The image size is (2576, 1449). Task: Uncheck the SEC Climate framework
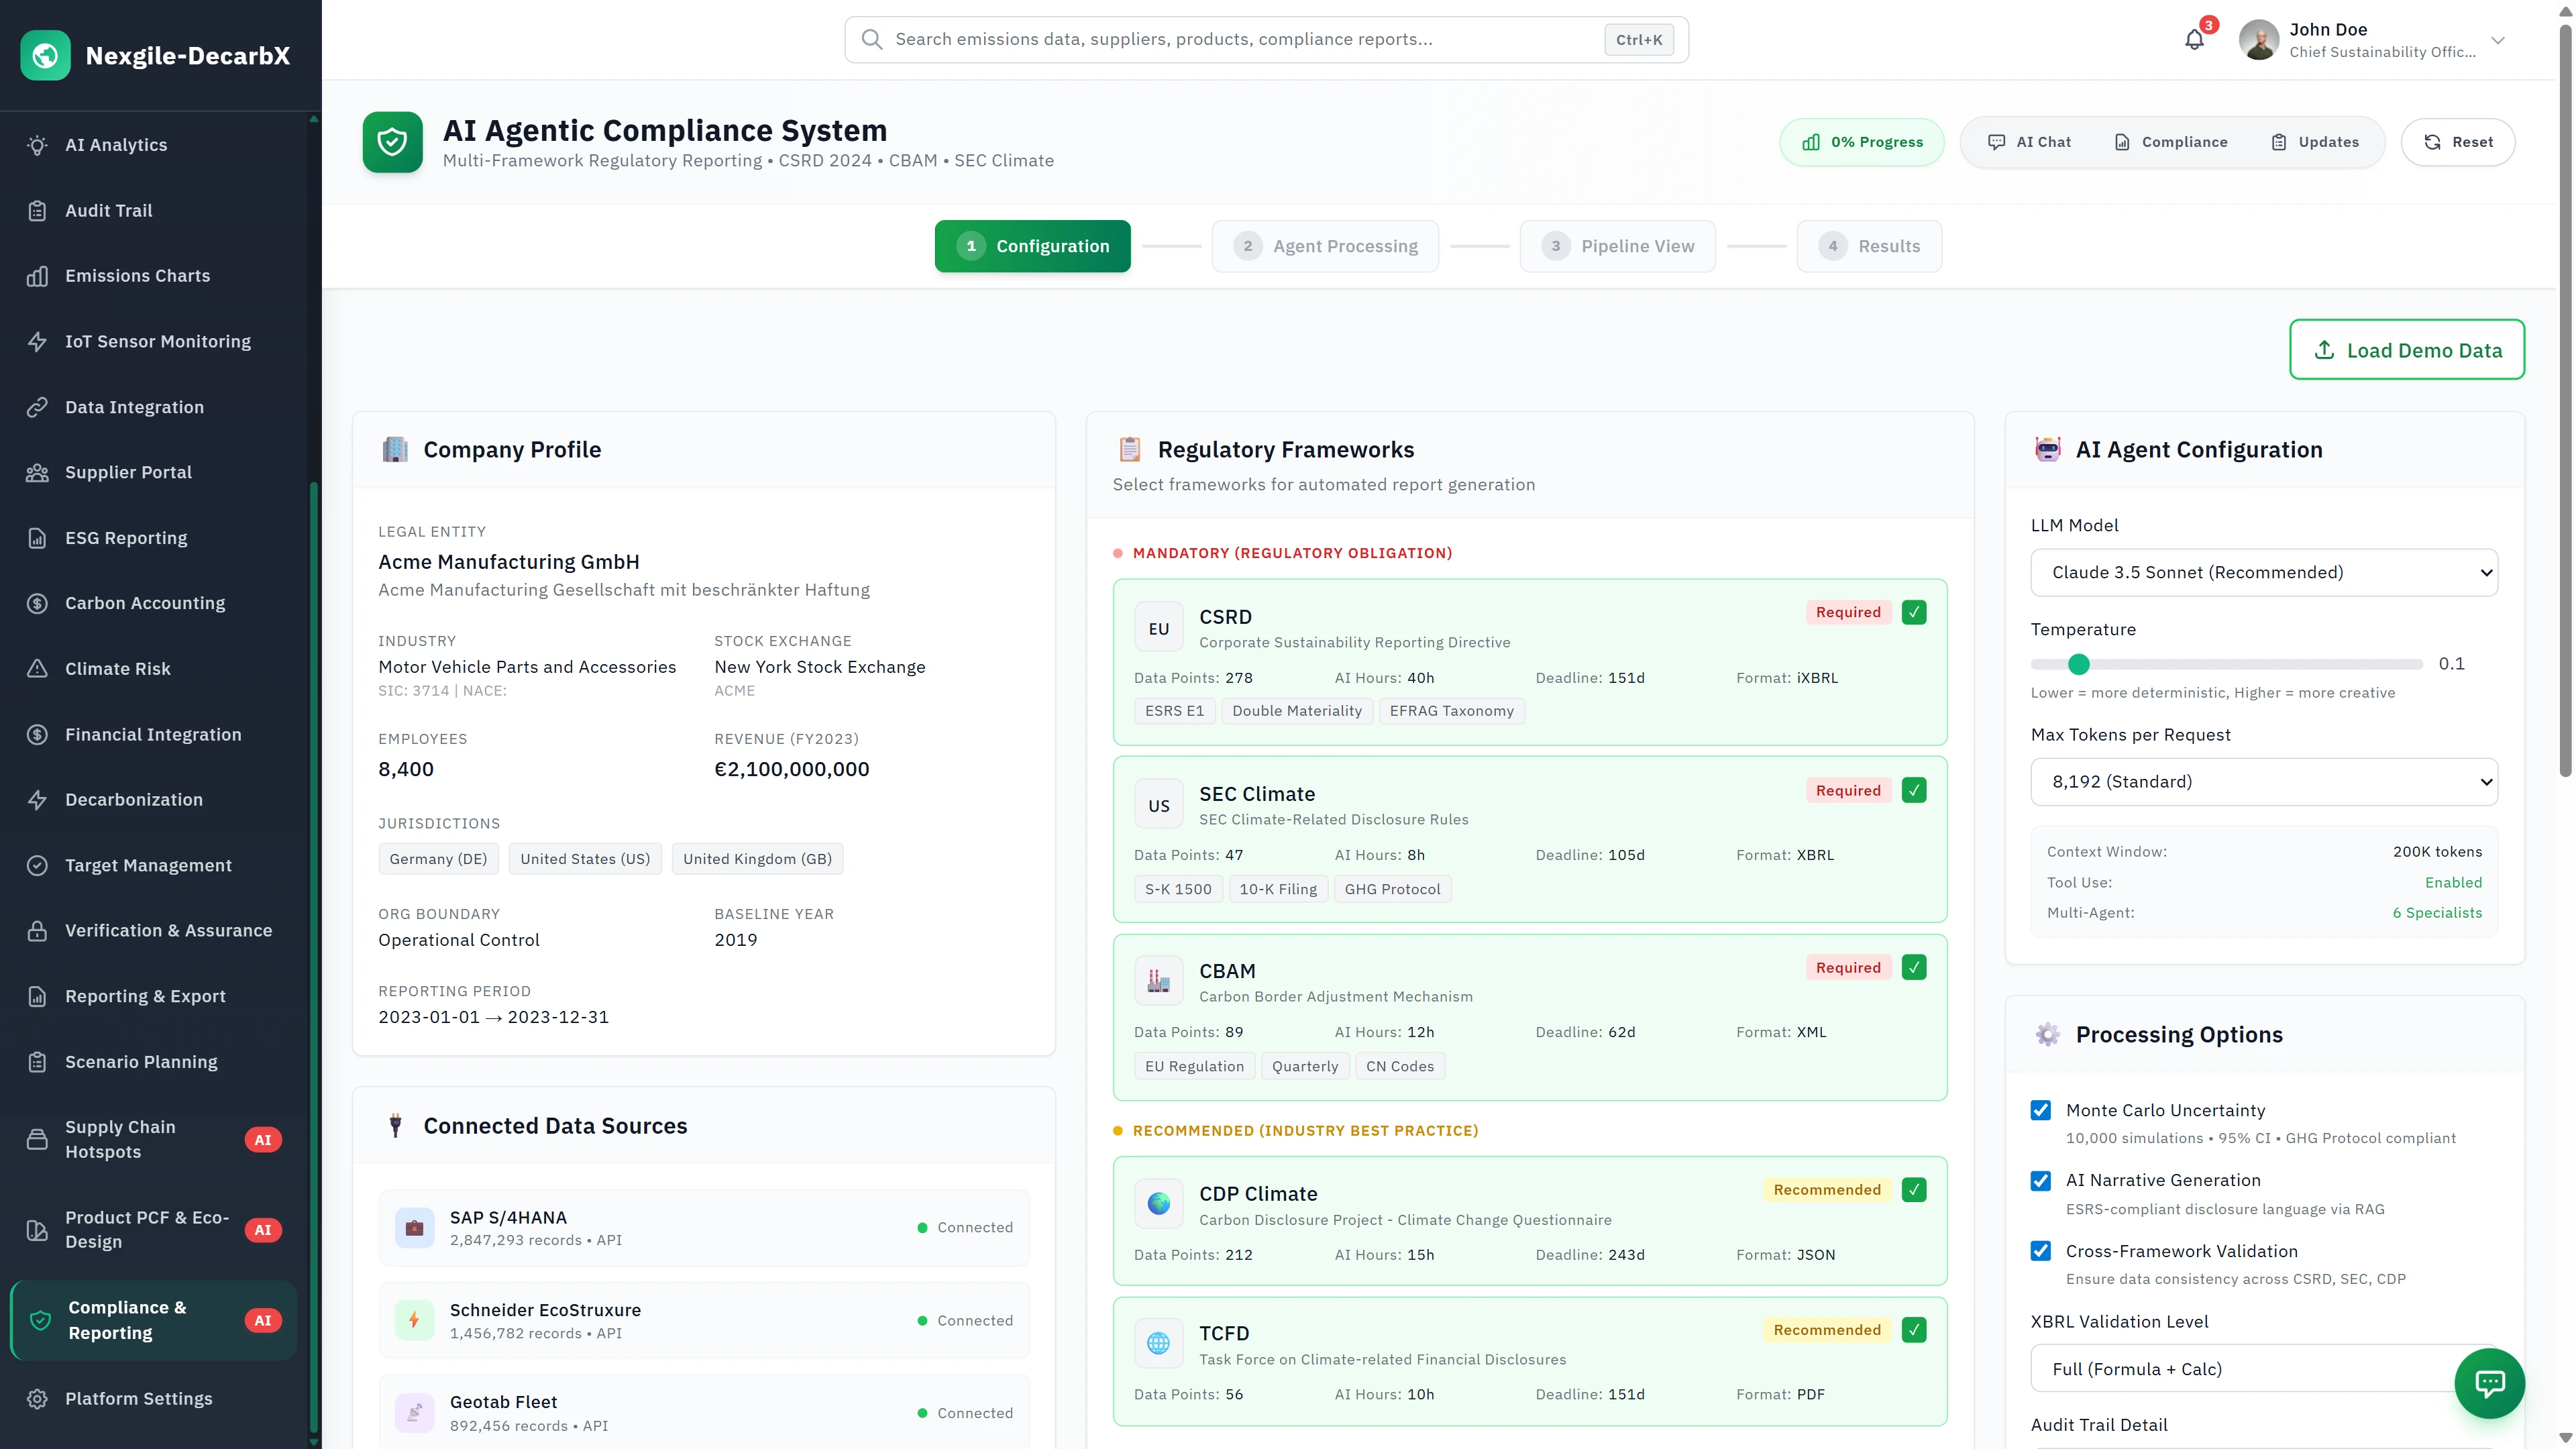(1914, 789)
